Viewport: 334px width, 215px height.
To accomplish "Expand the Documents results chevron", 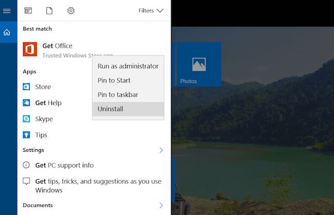I will [x=161, y=205].
